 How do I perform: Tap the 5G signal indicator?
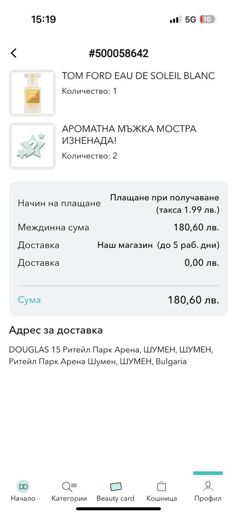(190, 20)
